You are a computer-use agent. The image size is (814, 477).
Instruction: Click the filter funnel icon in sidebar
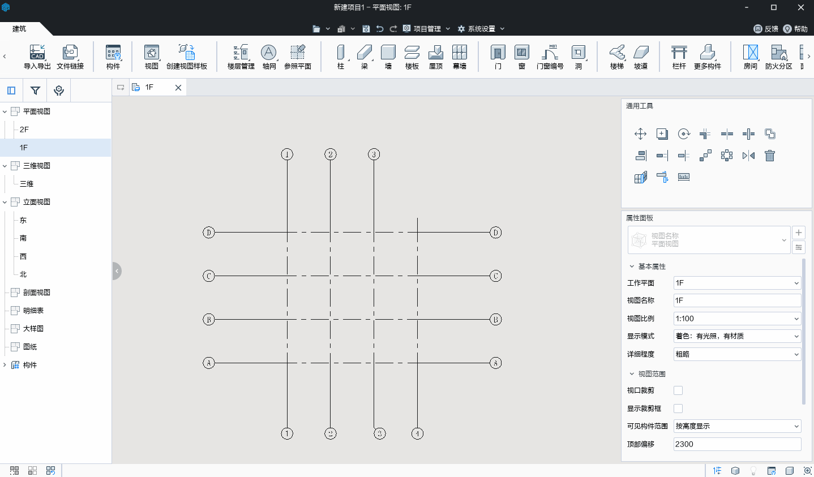pos(35,91)
